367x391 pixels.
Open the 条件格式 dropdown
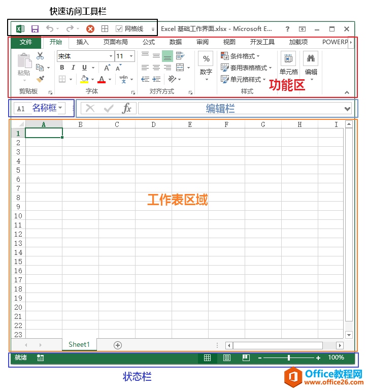(240, 56)
